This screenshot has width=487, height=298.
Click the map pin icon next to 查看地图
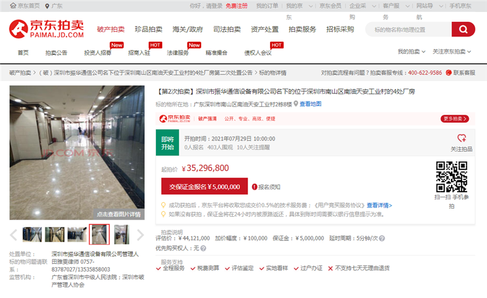tap(296, 103)
